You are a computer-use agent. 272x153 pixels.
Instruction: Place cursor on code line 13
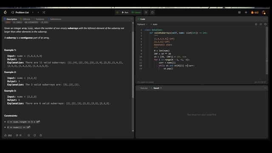pyautogui.click(x=177, y=65)
